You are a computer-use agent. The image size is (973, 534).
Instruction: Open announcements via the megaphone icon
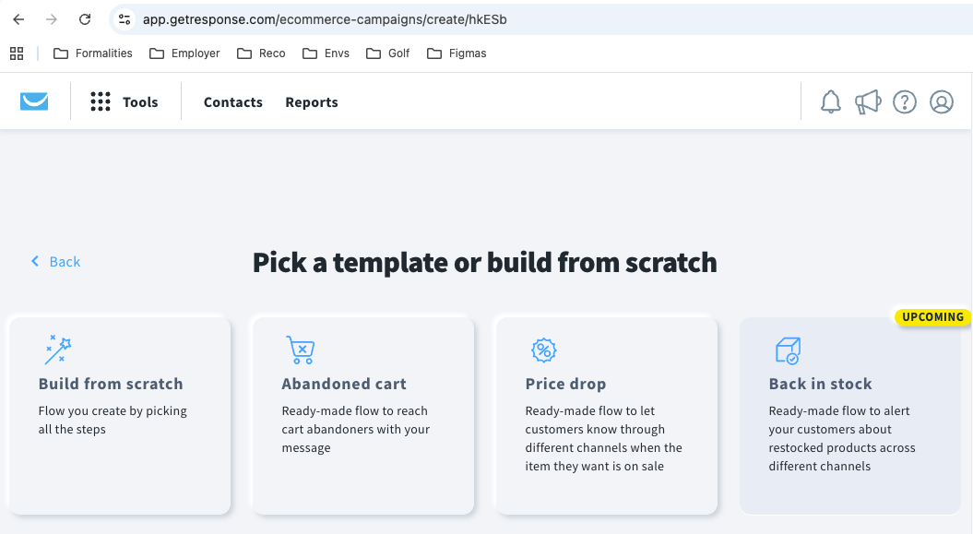[x=867, y=101]
